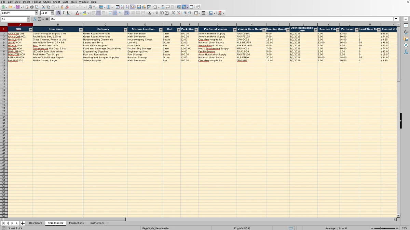The height and width of the screenshot is (230, 410).
Task: Click the Export as PDF icon
Action: (x=27, y=7)
